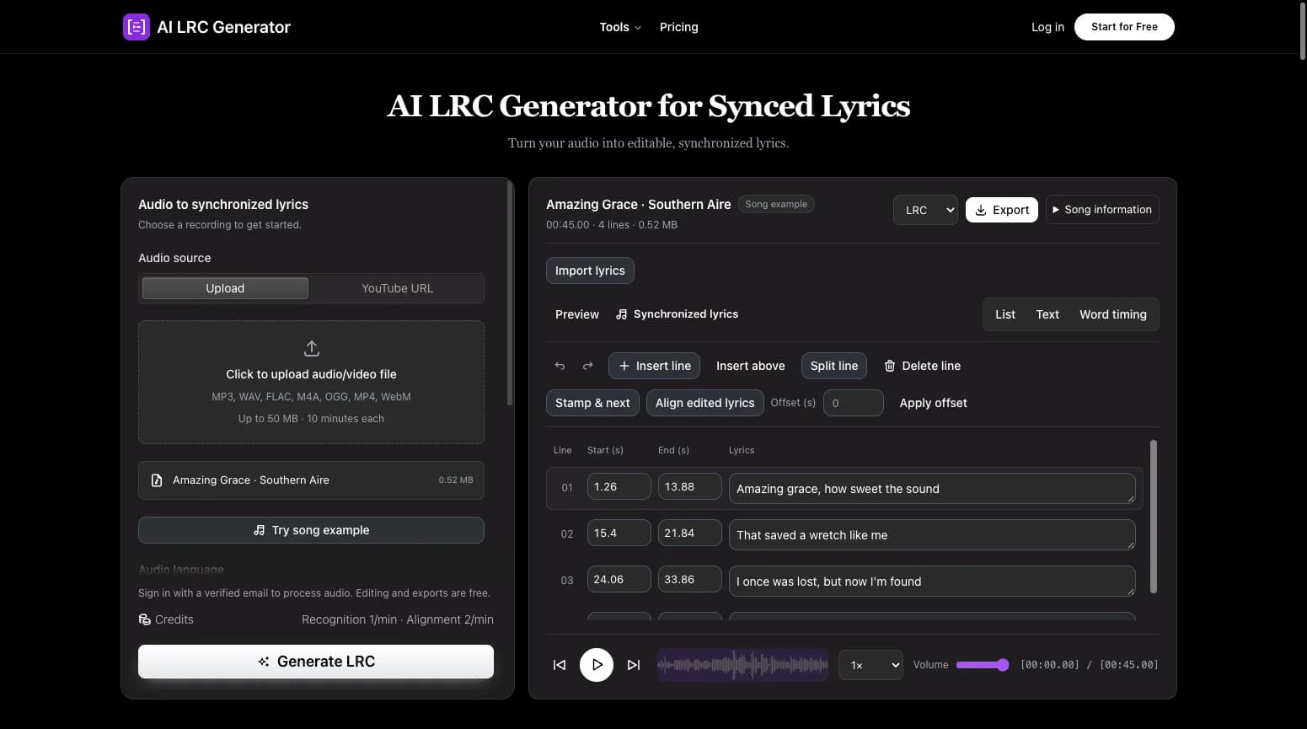Click the Split line button
The image size is (1307, 729).
coord(834,366)
